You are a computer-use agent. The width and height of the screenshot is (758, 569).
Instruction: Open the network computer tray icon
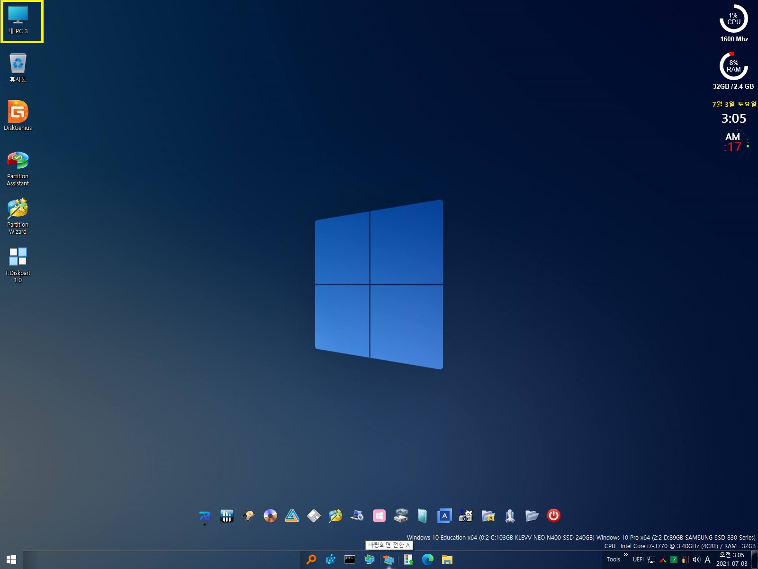click(x=651, y=560)
